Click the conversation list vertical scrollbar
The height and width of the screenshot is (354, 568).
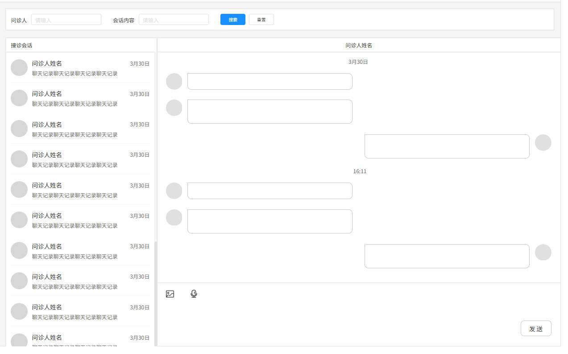click(156, 294)
